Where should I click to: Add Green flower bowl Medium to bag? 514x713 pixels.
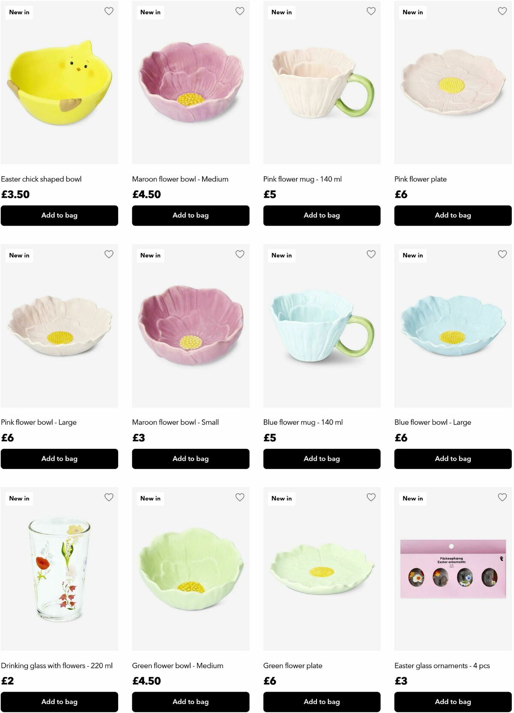[191, 702]
